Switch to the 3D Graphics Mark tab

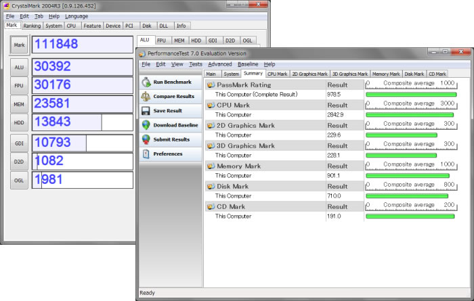[350, 74]
